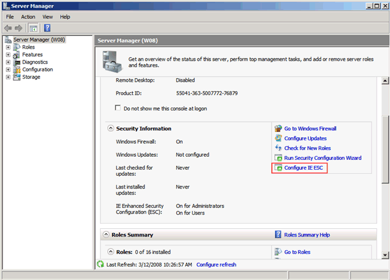Expand the Storage tree node
This screenshot has height=280, width=390.
pos(8,77)
